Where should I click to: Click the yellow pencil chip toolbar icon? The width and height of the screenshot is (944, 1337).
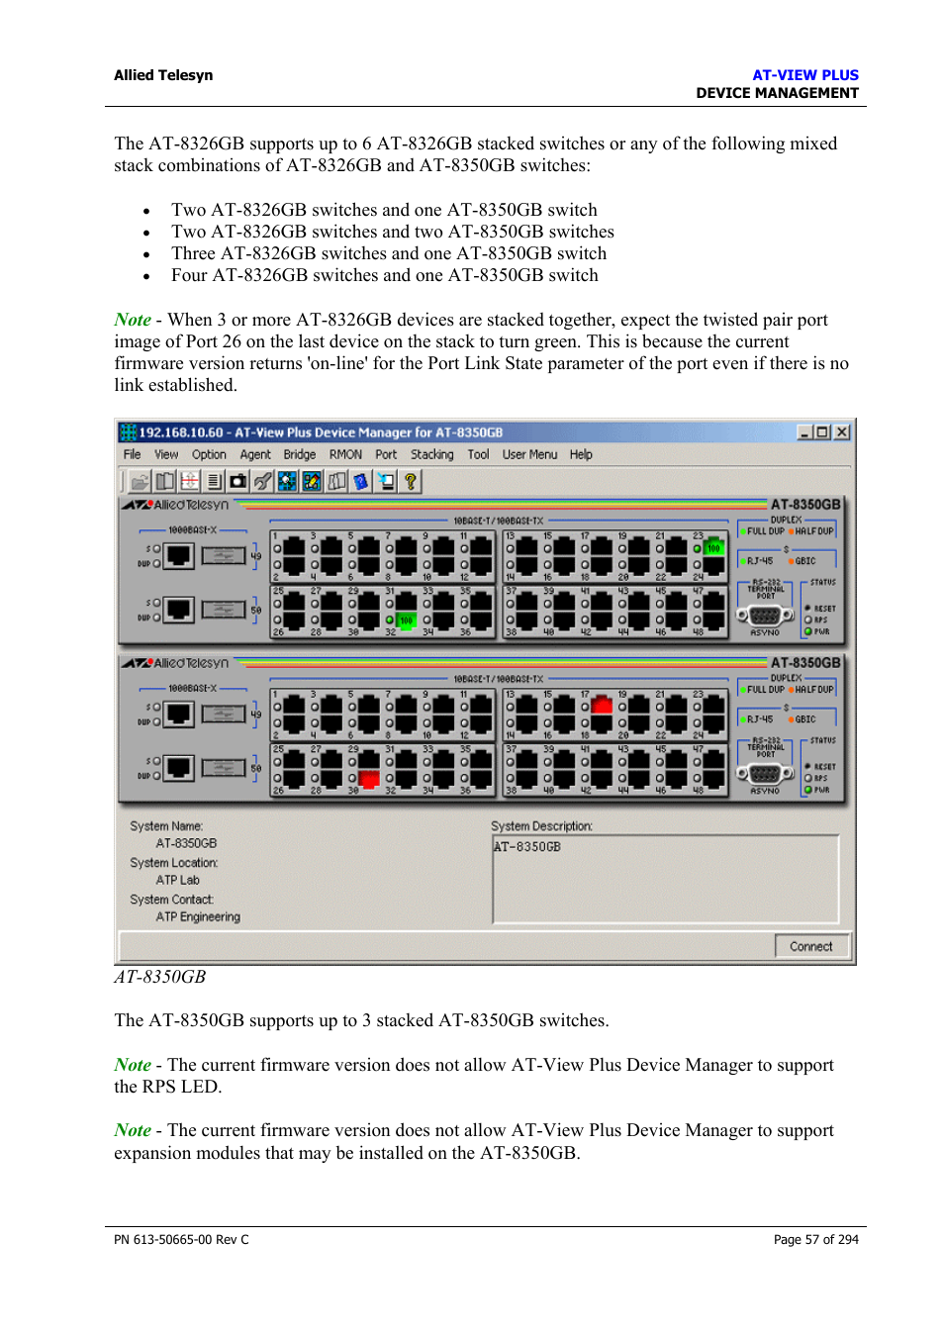coord(312,482)
